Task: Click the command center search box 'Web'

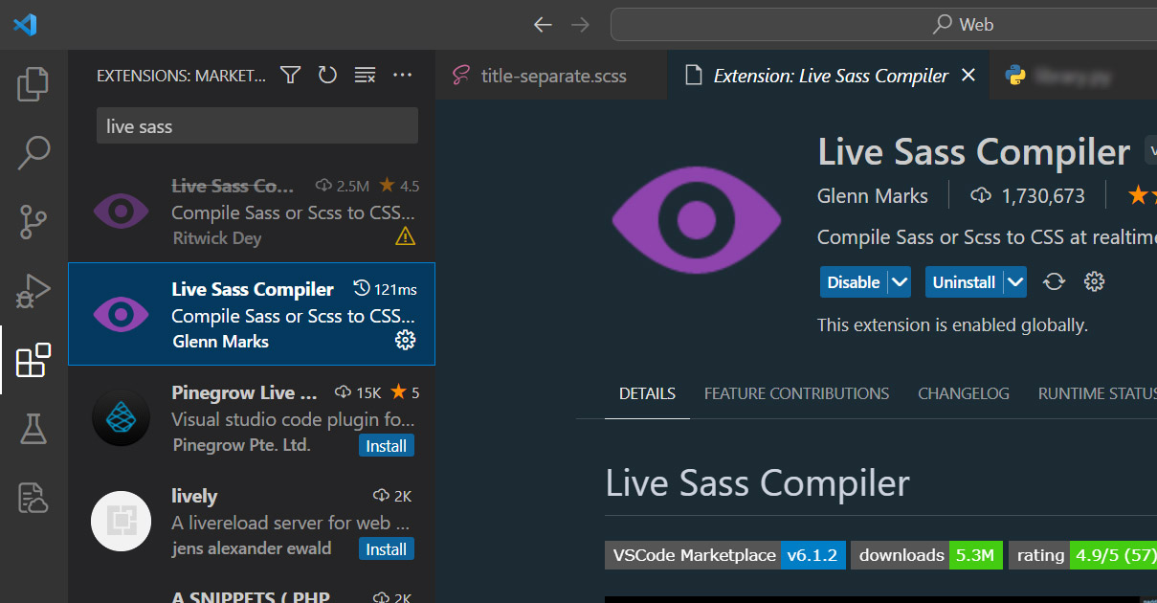Action: [883, 25]
